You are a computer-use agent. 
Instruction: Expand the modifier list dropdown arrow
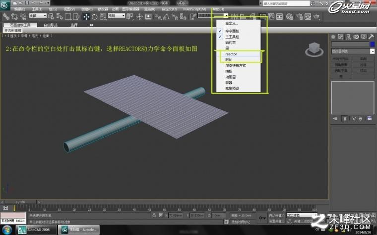372,51
